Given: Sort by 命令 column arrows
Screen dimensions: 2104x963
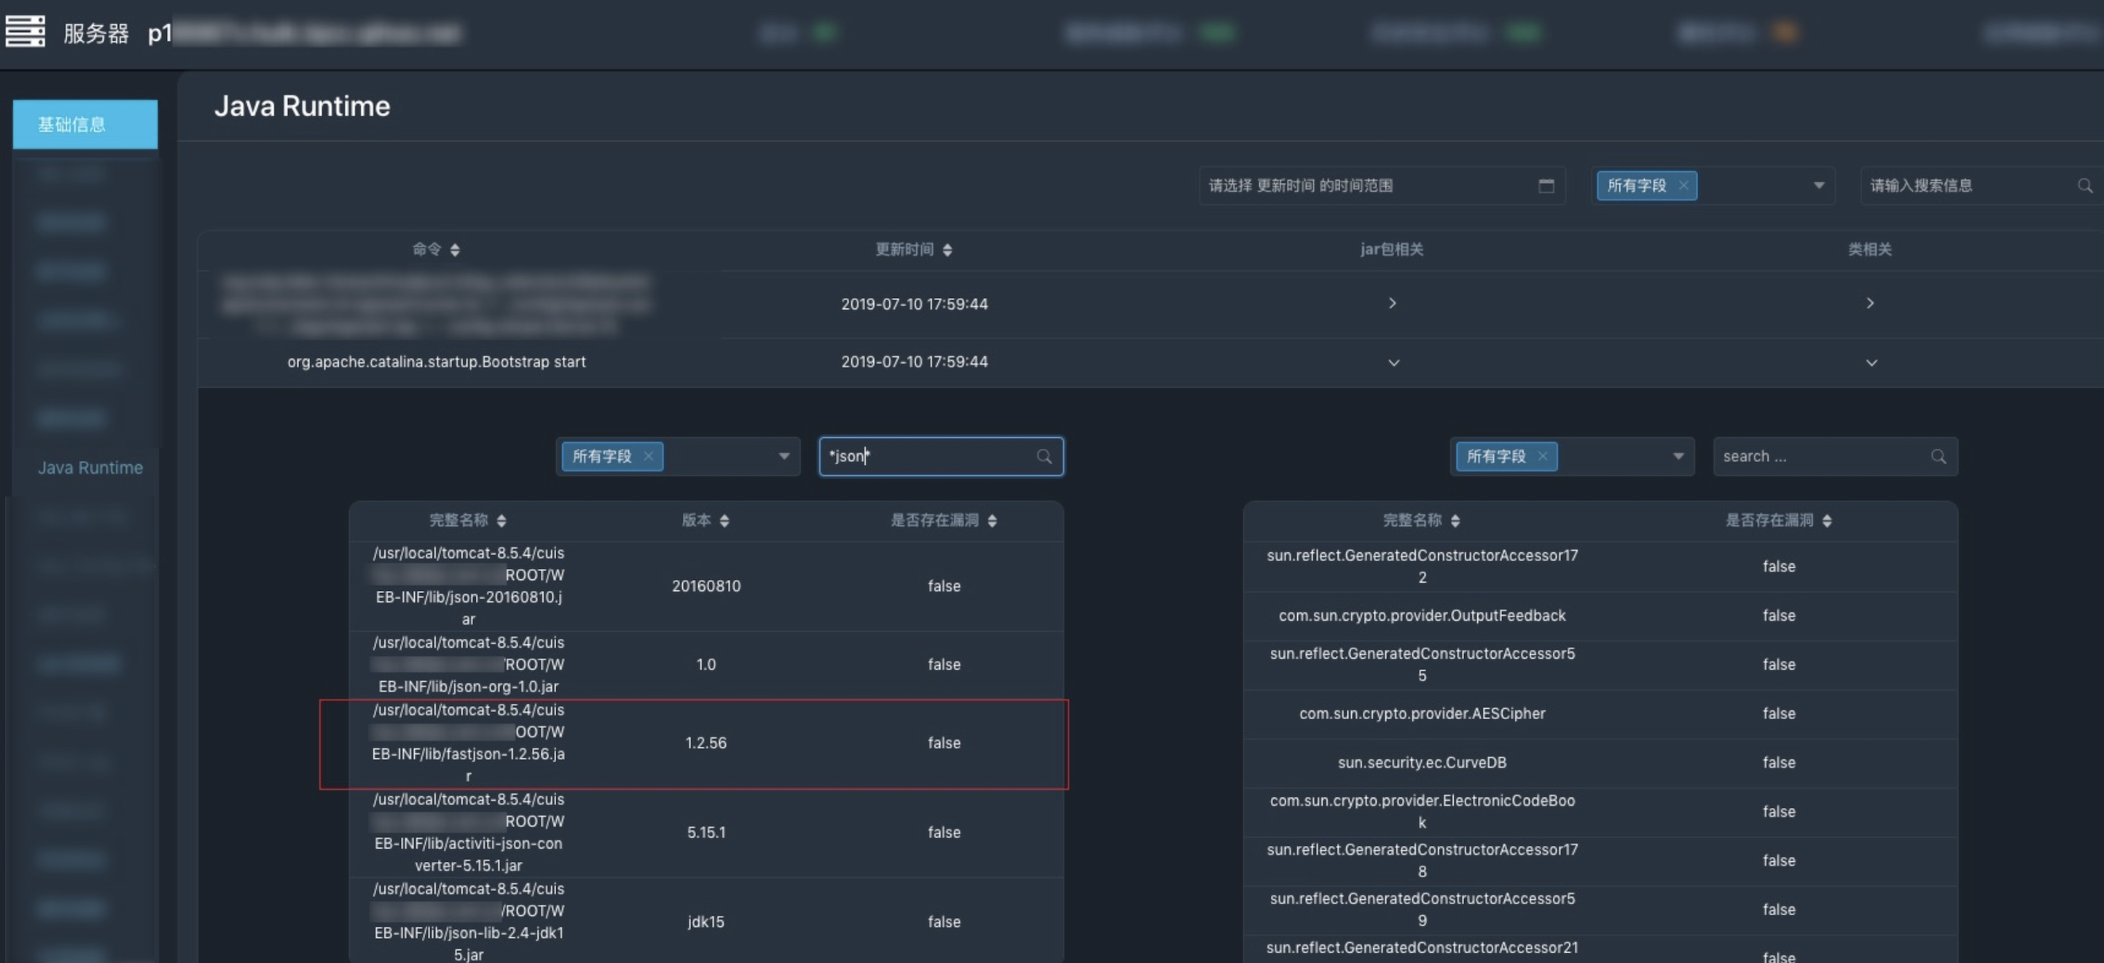Looking at the screenshot, I should click(455, 250).
